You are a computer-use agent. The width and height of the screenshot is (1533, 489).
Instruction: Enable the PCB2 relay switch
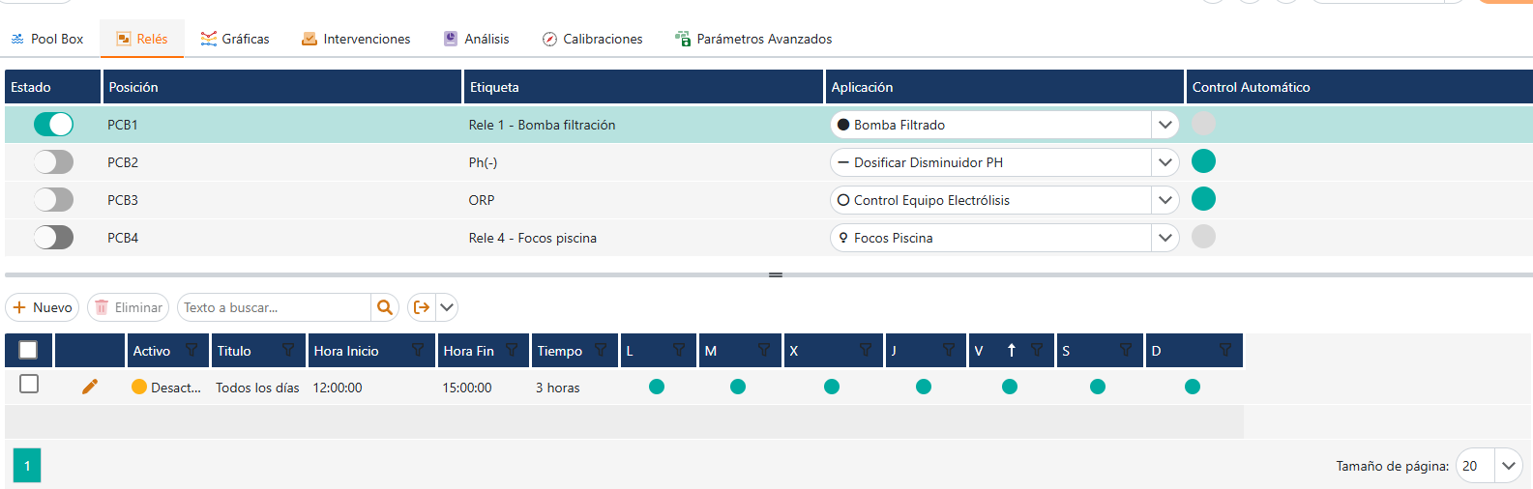coord(53,162)
